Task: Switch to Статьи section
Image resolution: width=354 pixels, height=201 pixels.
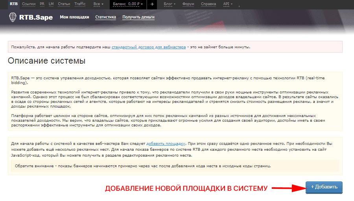Action: [64, 4]
